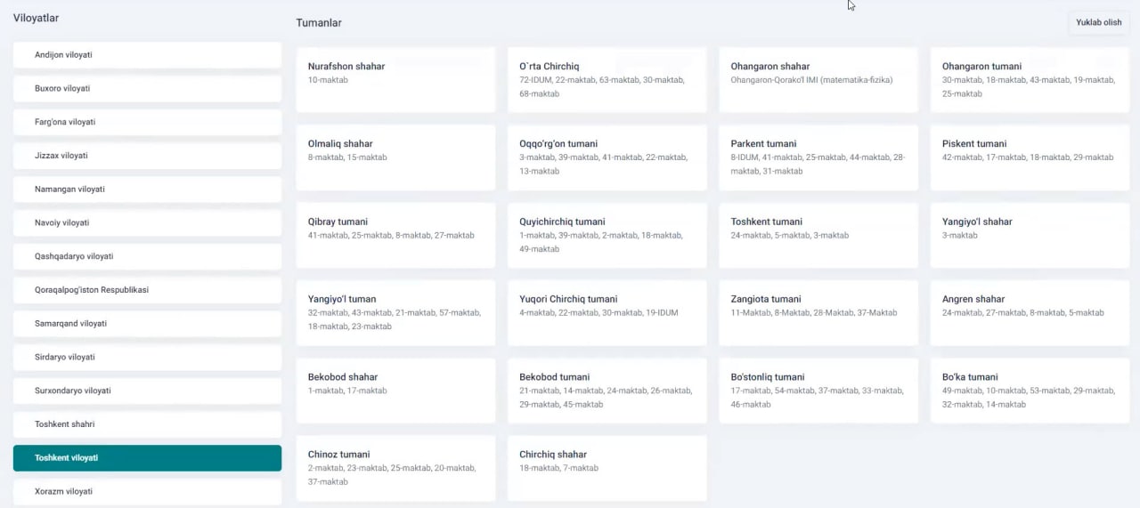Open Farg'ona viloyati region
Image resolution: width=1140 pixels, height=508 pixels.
coord(147,122)
